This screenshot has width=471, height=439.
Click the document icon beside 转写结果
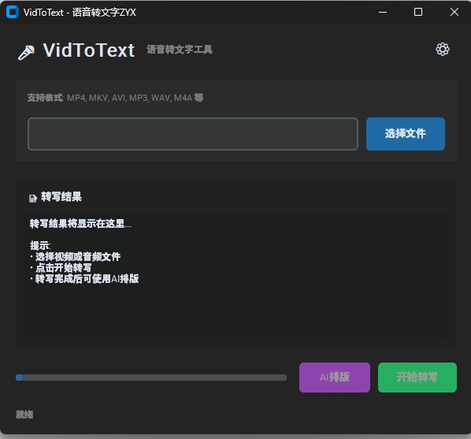[33, 198]
